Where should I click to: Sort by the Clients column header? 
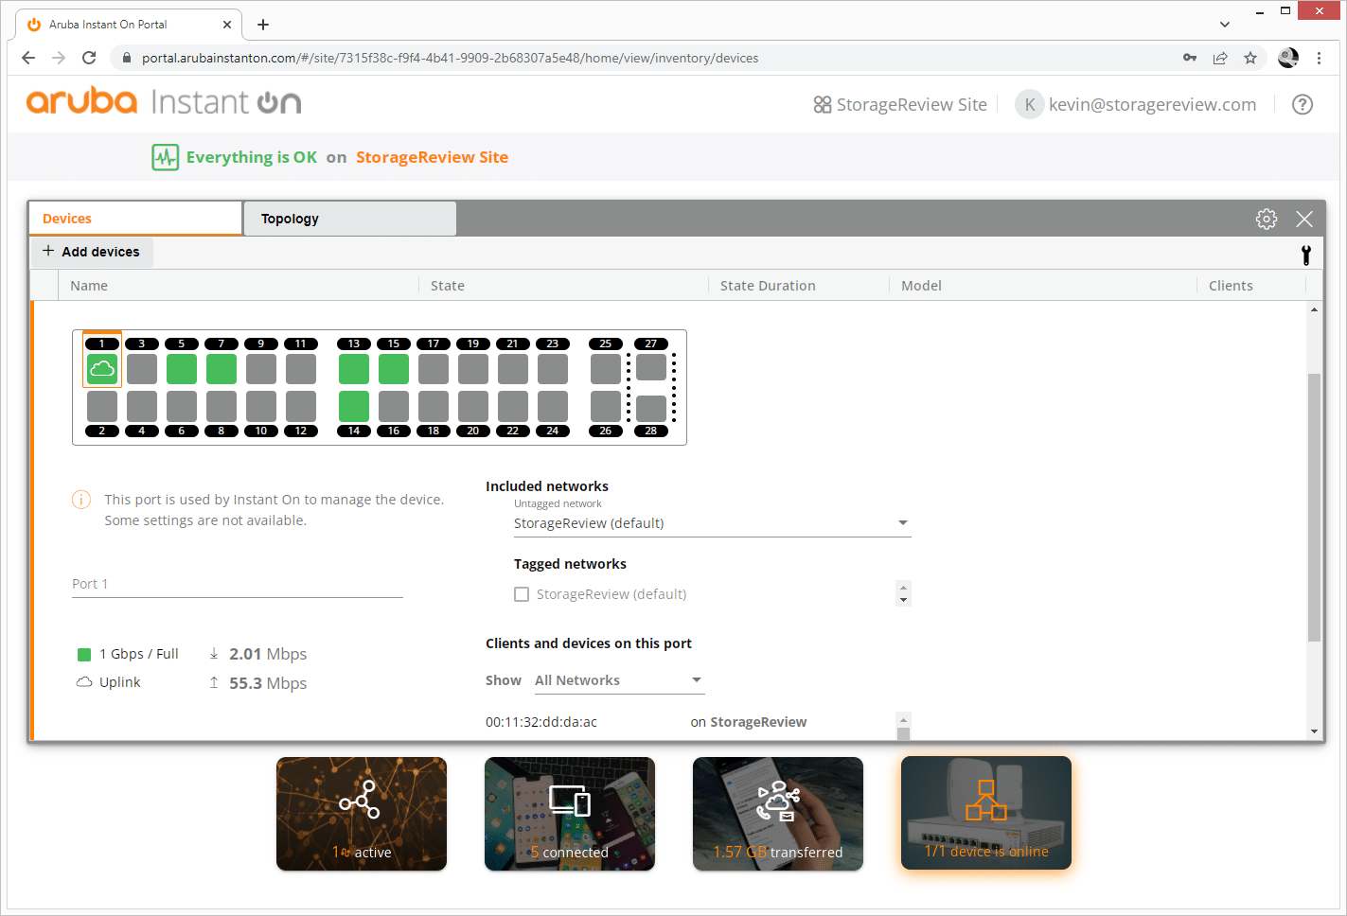coord(1231,286)
